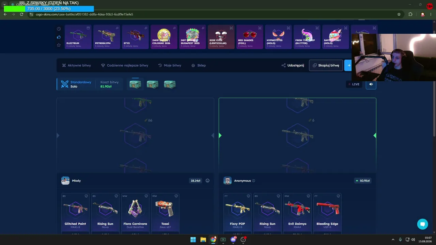The width and height of the screenshot is (436, 245).
Task: Switch to the Moje bitwy tab
Action: pos(170,65)
